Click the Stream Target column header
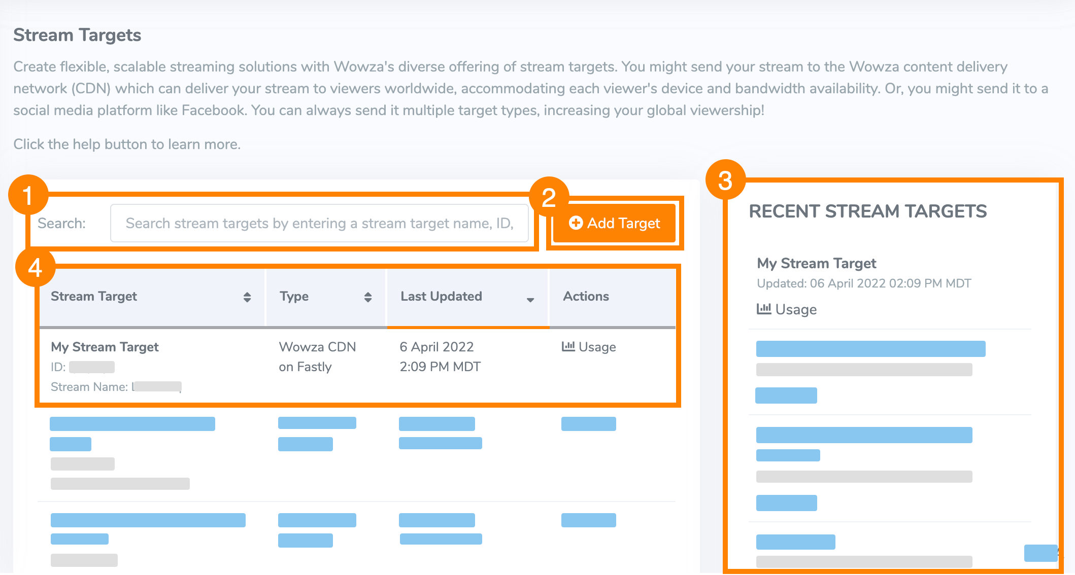1075x575 pixels. tap(94, 297)
